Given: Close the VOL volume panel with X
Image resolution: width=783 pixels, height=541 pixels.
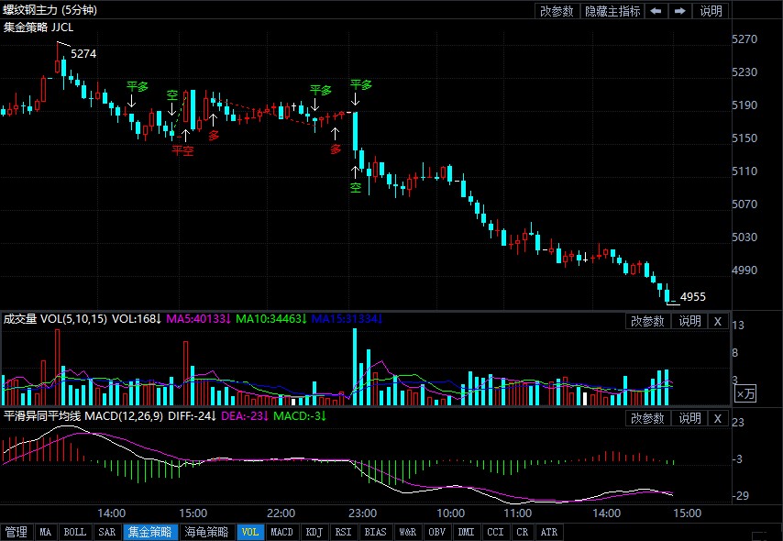Looking at the screenshot, I should 717,321.
